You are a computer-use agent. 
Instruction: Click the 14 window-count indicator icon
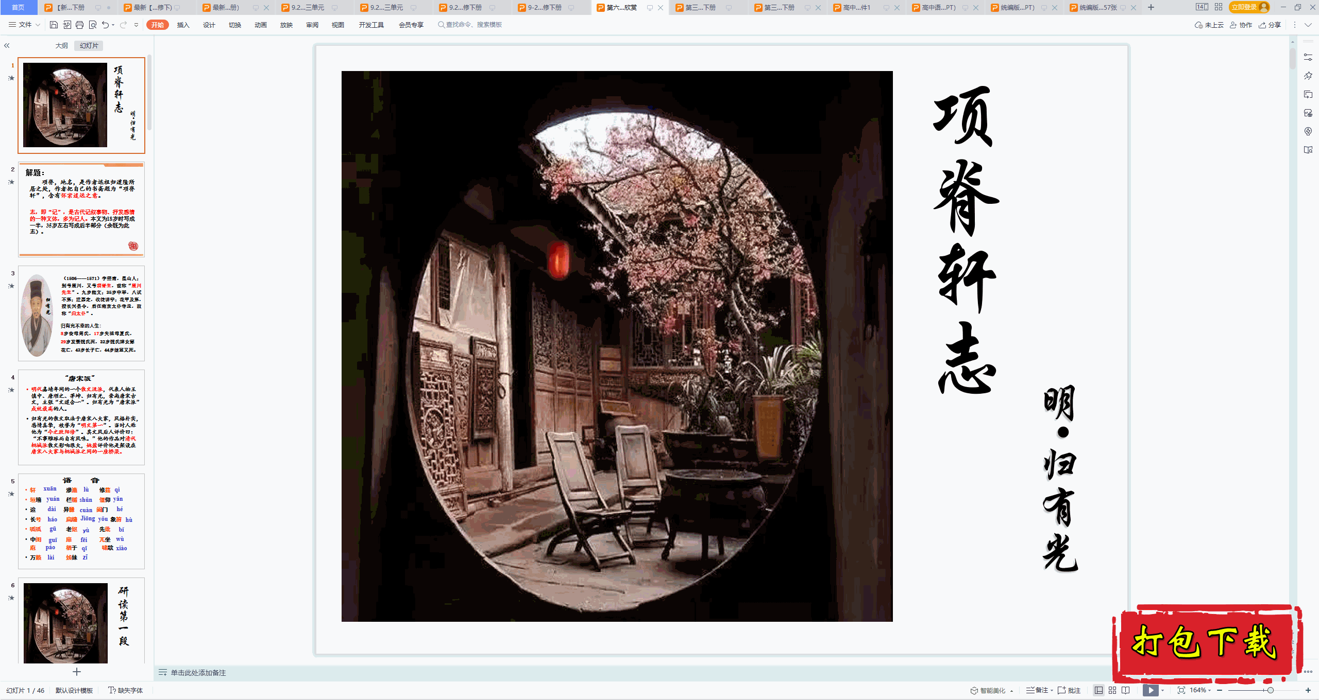coord(1202,7)
